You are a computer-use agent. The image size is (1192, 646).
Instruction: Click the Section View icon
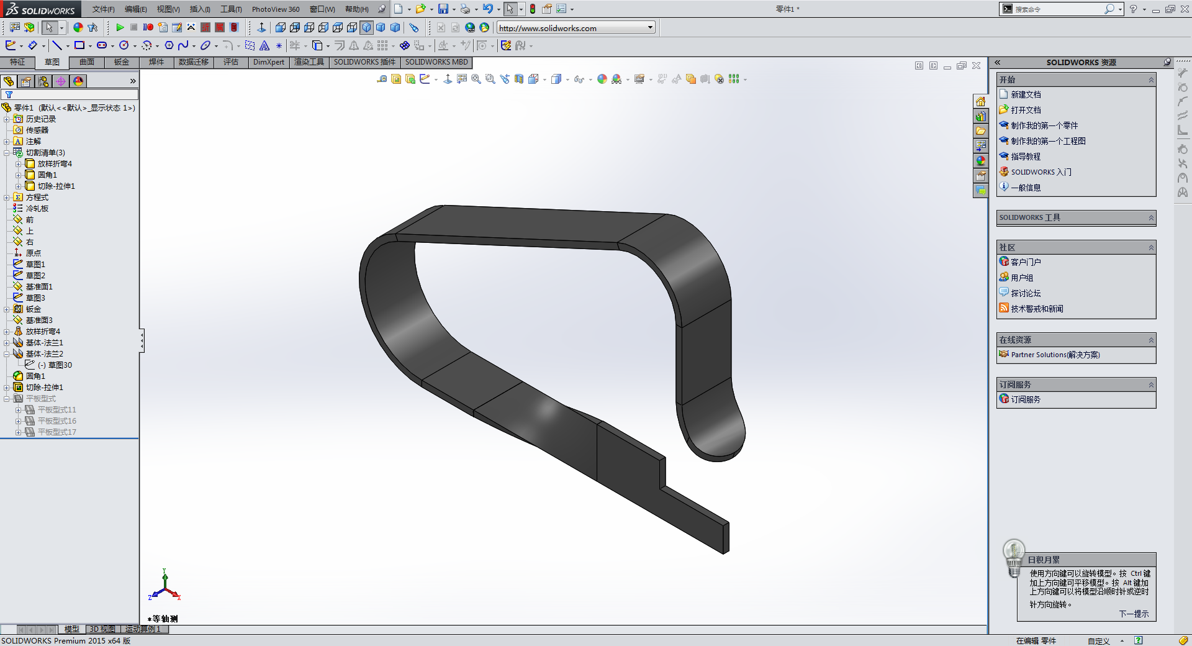point(519,79)
